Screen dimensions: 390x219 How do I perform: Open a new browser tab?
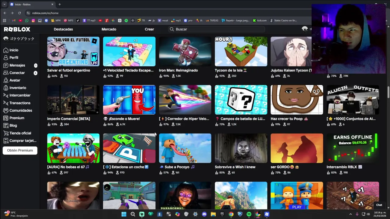[60, 4]
